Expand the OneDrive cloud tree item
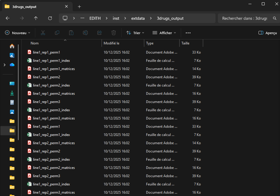Screen dimensions: 280x196 coord(4,65)
